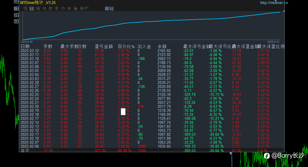308x167 pixels.
Task: Click the 移 move-panel icon
Action: (16, 9)
